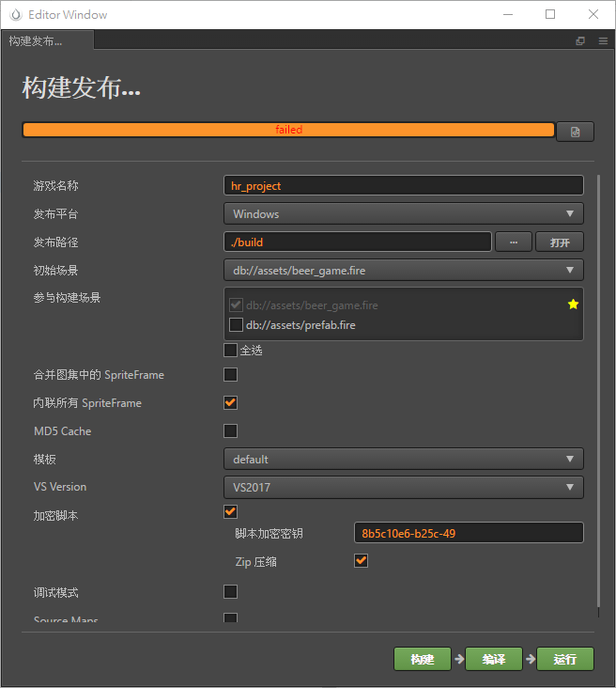Open the 模板 default dropdown
Image resolution: width=616 pixels, height=688 pixels.
(x=404, y=459)
